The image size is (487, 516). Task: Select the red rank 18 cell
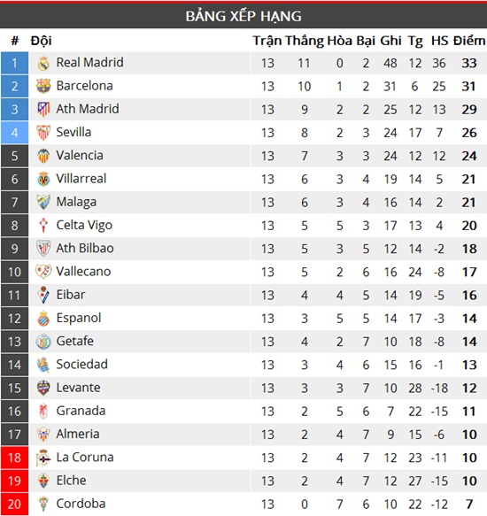point(14,458)
